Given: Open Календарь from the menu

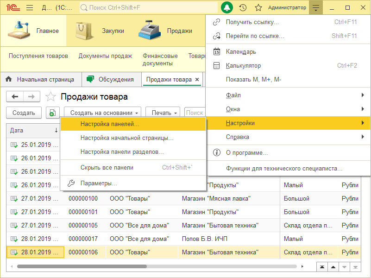Looking at the screenshot, I should tap(288, 51).
